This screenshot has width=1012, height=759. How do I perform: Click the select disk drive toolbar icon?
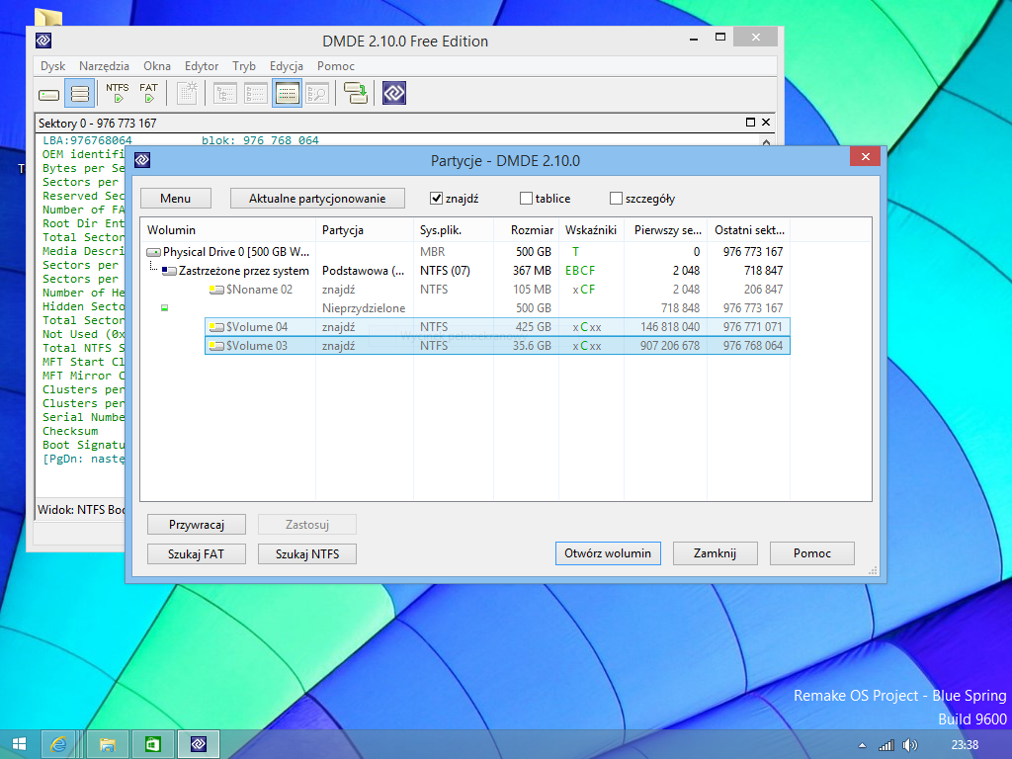click(x=49, y=94)
